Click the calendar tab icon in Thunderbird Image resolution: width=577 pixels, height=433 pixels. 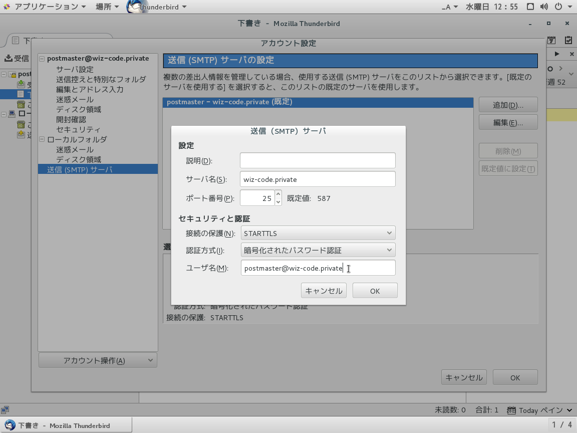click(551, 40)
